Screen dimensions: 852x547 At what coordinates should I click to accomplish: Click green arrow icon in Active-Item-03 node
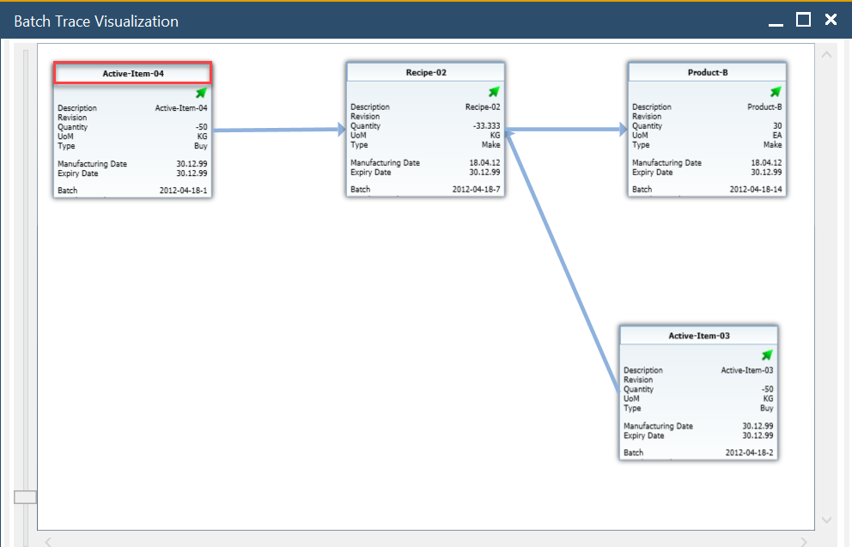click(x=767, y=356)
